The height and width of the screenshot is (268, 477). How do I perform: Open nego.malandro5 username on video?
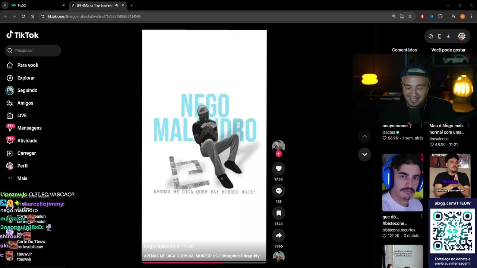pos(161,246)
